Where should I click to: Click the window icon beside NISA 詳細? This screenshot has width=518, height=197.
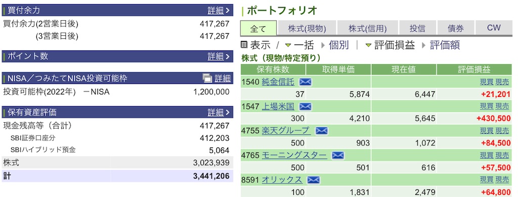[207, 78]
